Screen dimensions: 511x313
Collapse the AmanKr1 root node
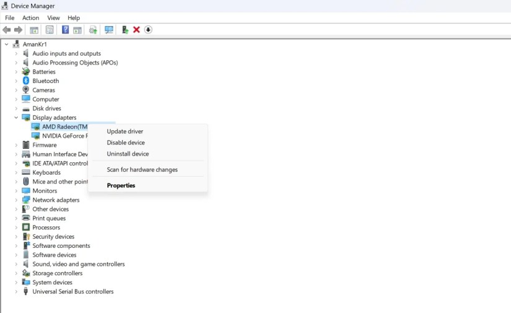pyautogui.click(x=7, y=44)
